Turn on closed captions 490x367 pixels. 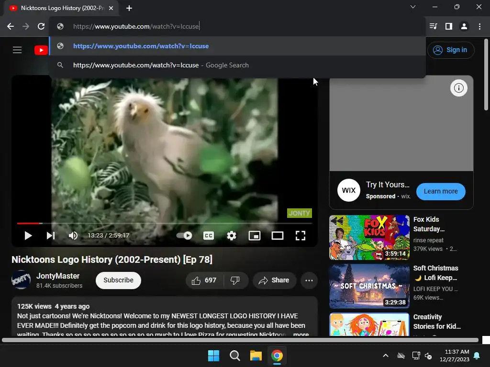(x=209, y=236)
